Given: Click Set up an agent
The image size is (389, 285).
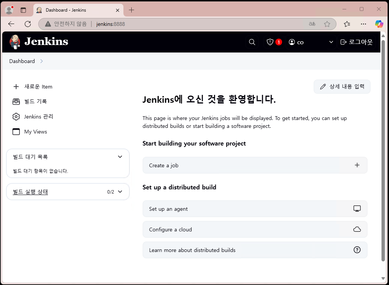Looking at the screenshot, I should click(255, 209).
